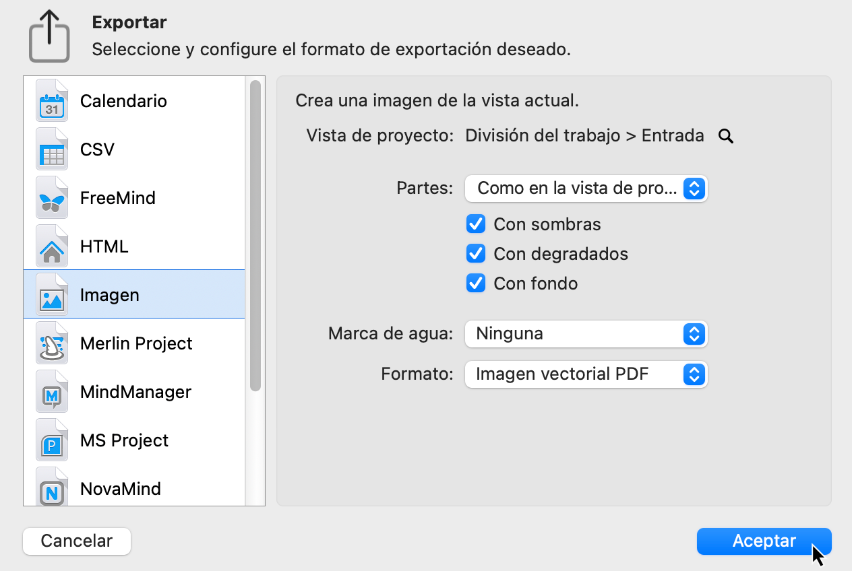Viewport: 852px width, 571px height.
Task: Click the magnifier next to project view
Action: pyautogui.click(x=725, y=135)
